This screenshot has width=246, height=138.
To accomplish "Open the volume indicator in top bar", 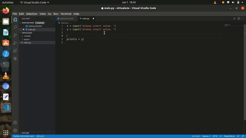I will (x=233, y=2).
